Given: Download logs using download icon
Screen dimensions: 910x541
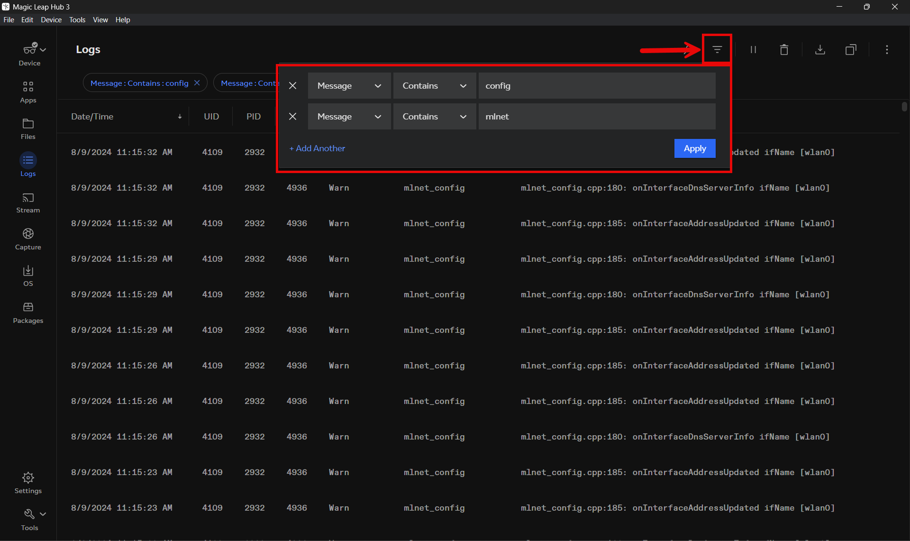Looking at the screenshot, I should [820, 49].
